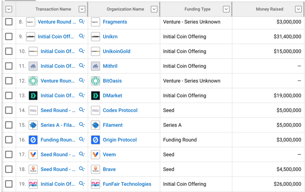Tick the checkbox for row 11 Mithril

click(x=9, y=66)
